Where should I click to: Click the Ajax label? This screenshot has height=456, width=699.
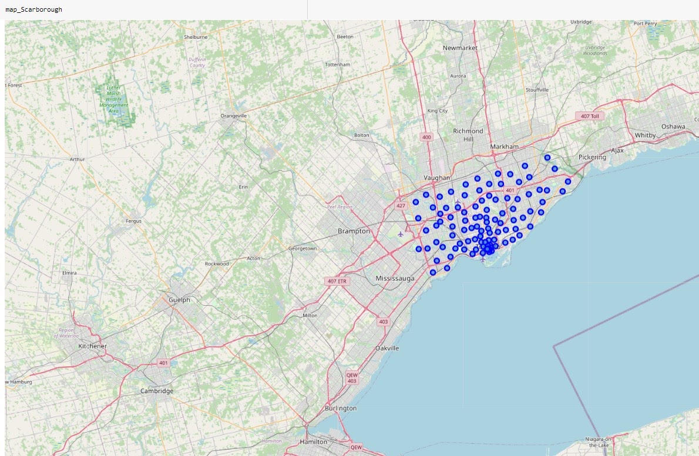617,150
